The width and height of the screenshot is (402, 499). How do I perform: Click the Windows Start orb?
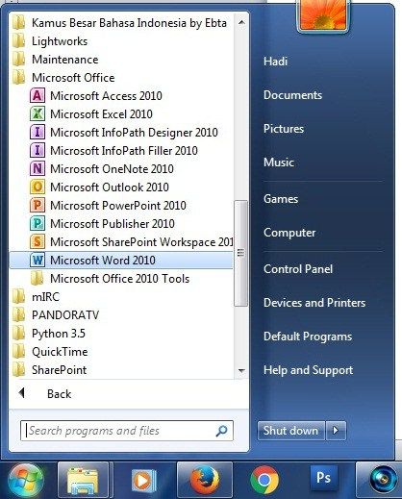click(x=26, y=481)
